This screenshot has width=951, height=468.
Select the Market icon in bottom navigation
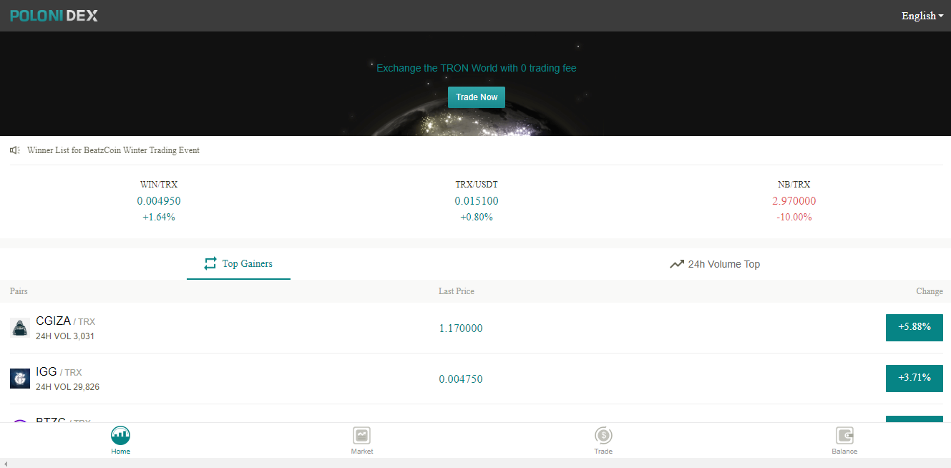(x=362, y=435)
